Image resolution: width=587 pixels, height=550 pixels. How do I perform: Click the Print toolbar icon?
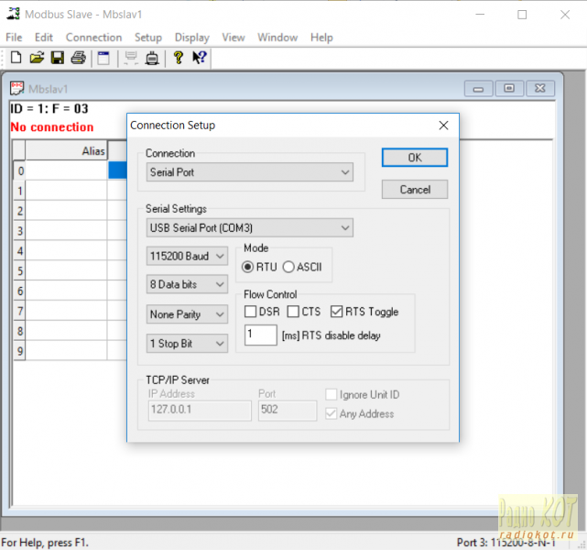pyautogui.click(x=78, y=58)
